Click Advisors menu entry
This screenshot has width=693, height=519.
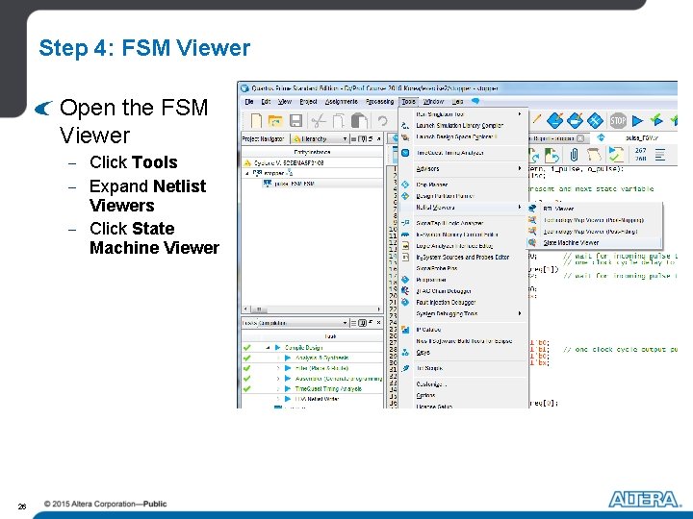click(x=463, y=168)
